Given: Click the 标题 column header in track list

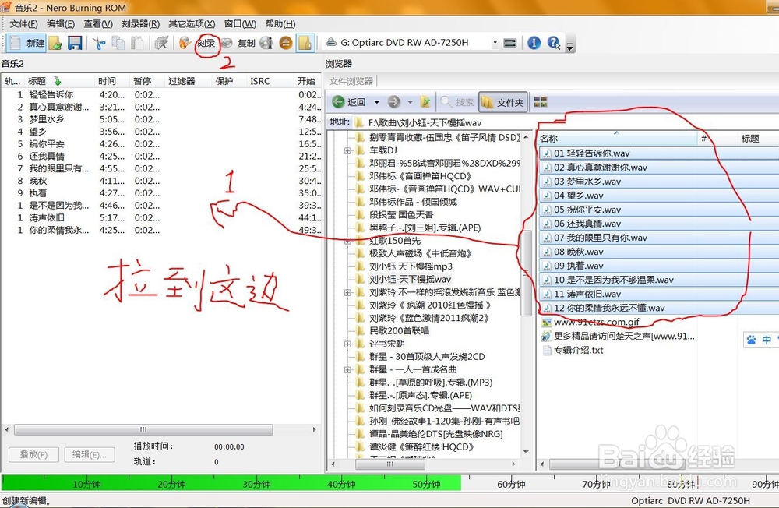Looking at the screenshot, I should tap(60, 81).
